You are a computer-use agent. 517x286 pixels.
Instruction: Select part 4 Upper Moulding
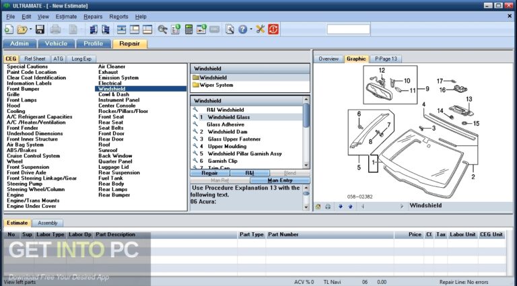(x=246, y=146)
